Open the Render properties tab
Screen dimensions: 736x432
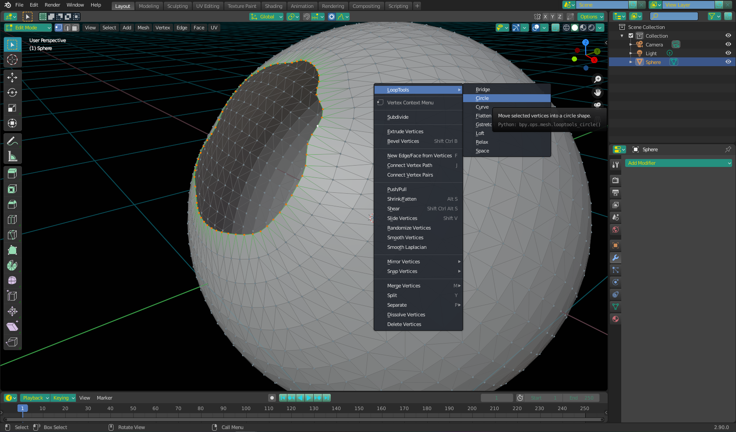[x=616, y=180]
